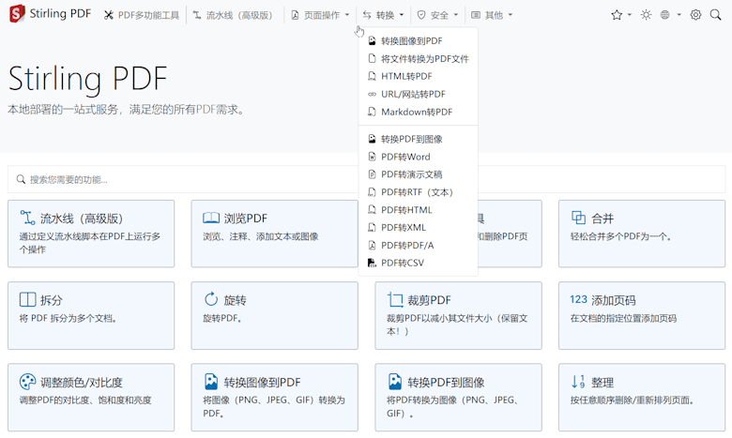Open the 旋转 card title
The height and width of the screenshot is (438, 732).
click(x=235, y=300)
